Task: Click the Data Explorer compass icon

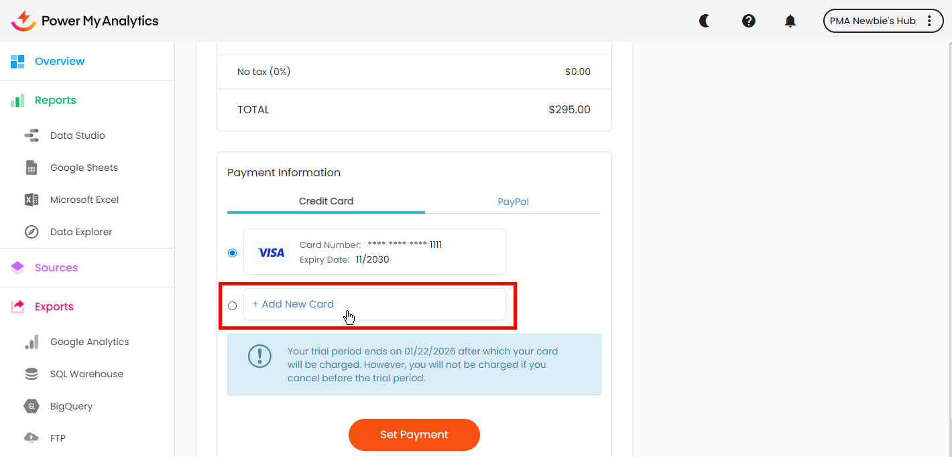Action: tap(32, 232)
